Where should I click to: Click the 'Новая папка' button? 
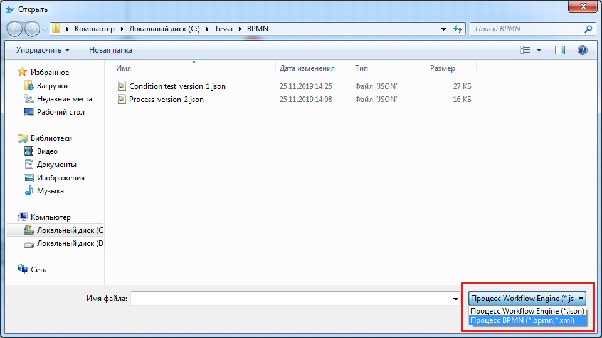click(110, 50)
